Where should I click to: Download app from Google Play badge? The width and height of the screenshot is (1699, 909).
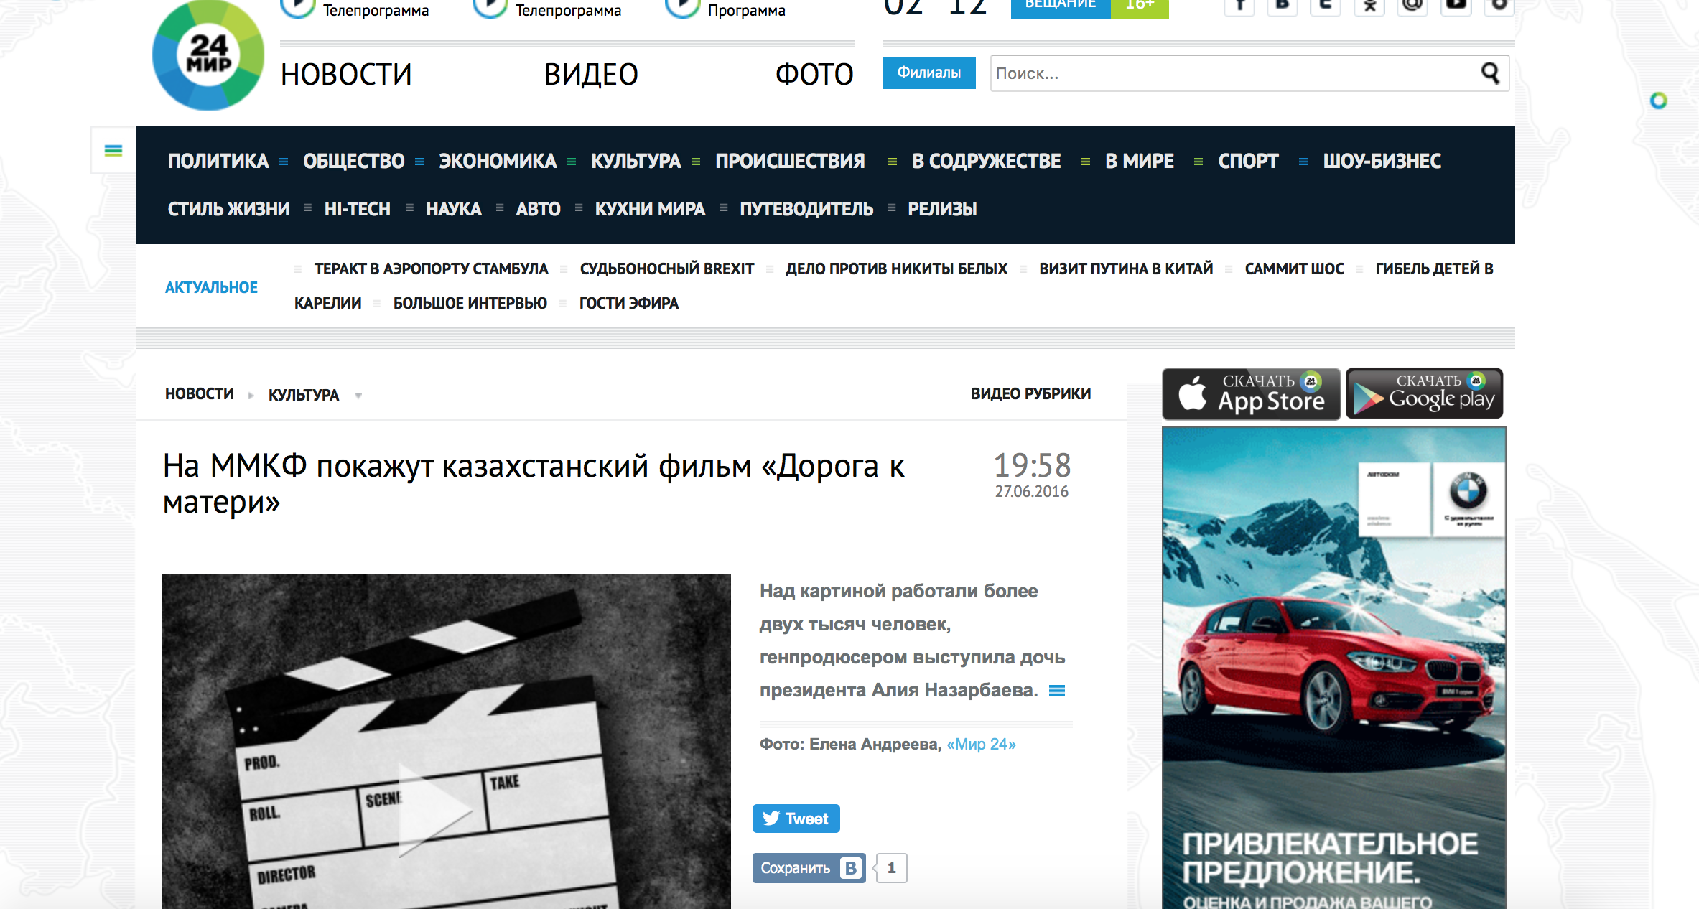pos(1424,393)
